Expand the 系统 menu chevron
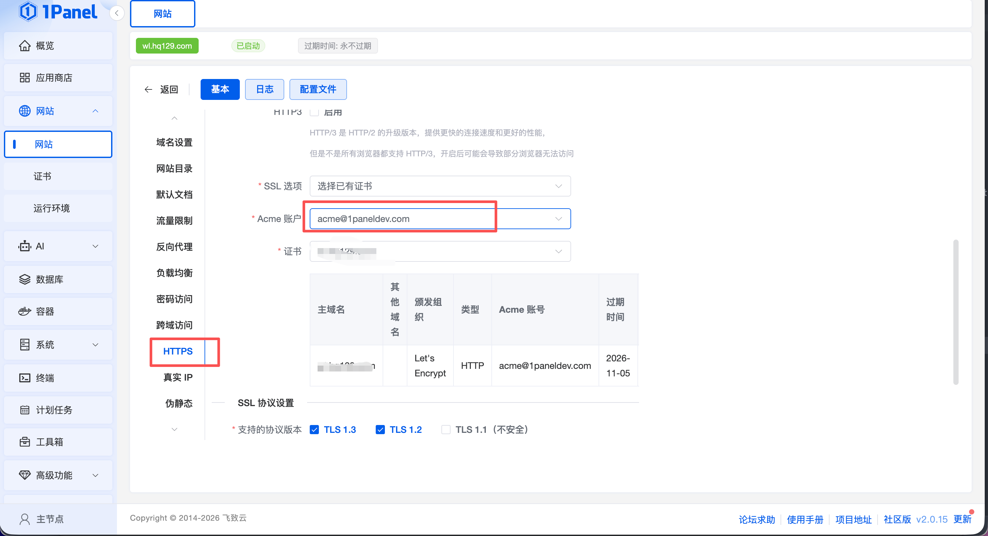Screen dimensions: 988x536 (95, 344)
